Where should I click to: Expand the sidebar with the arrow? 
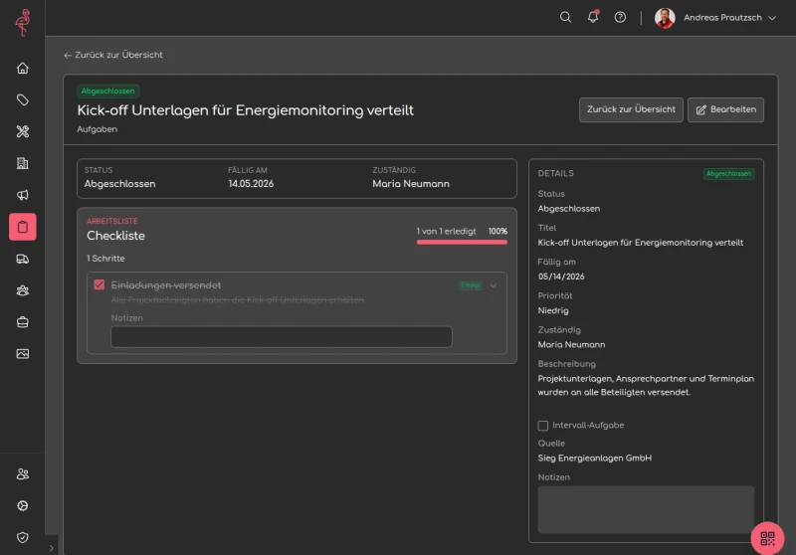(x=52, y=548)
